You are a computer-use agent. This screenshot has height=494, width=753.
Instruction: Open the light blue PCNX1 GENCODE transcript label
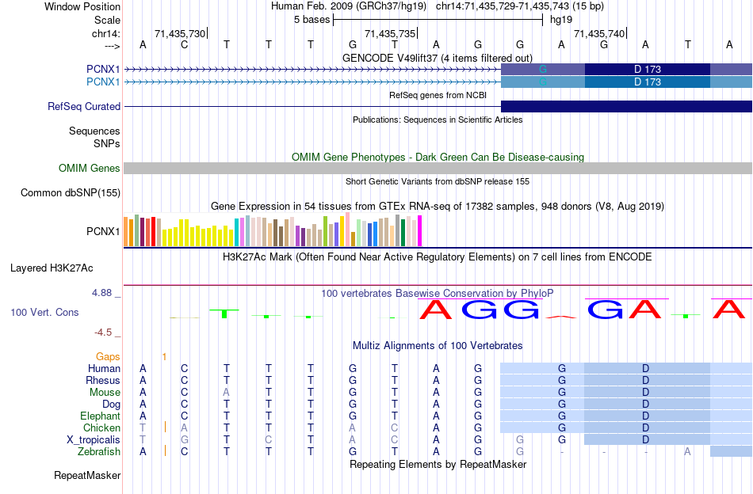click(x=103, y=82)
